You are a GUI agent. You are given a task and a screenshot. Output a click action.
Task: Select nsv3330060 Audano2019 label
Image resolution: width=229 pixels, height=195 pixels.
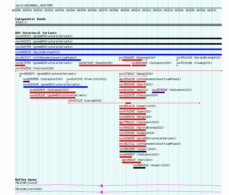[137, 133]
